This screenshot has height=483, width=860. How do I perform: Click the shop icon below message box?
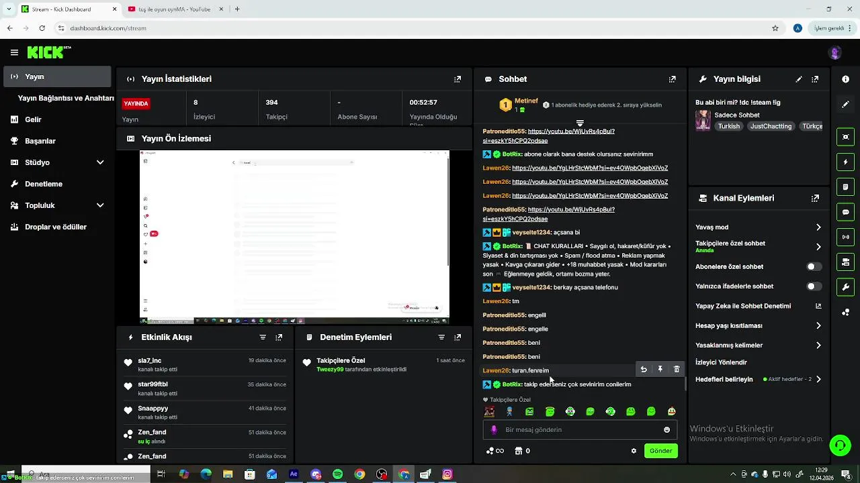pyautogui.click(x=519, y=451)
